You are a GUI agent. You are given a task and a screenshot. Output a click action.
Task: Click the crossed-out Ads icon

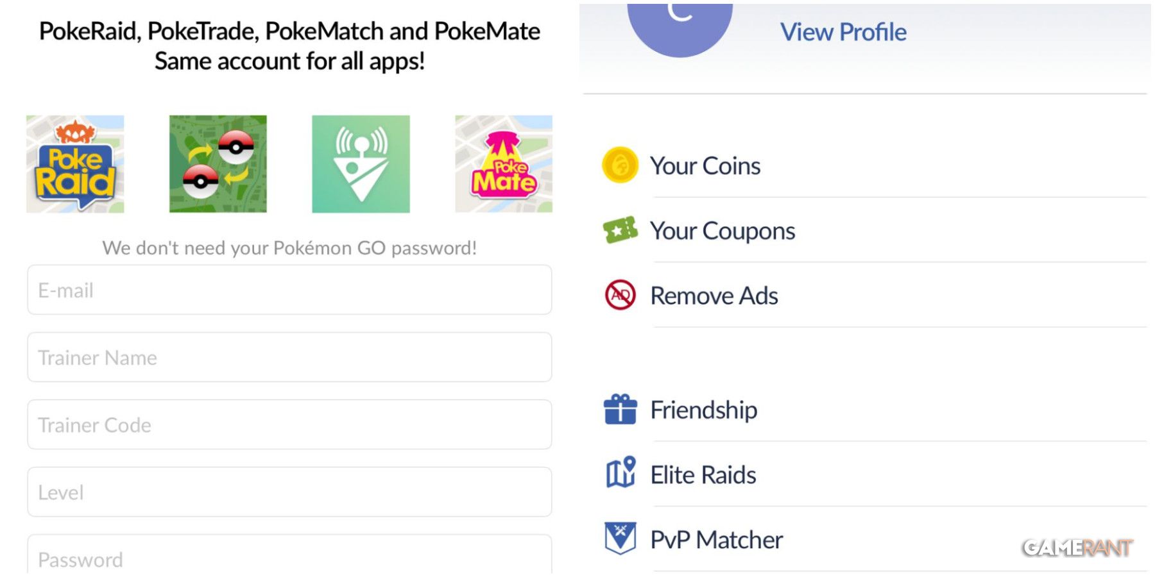tap(620, 296)
